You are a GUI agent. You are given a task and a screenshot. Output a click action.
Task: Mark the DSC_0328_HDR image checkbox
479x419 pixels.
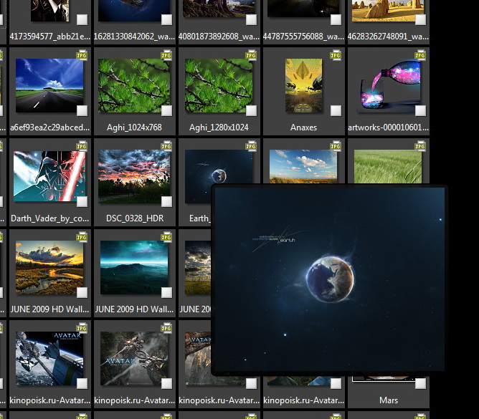coord(166,201)
